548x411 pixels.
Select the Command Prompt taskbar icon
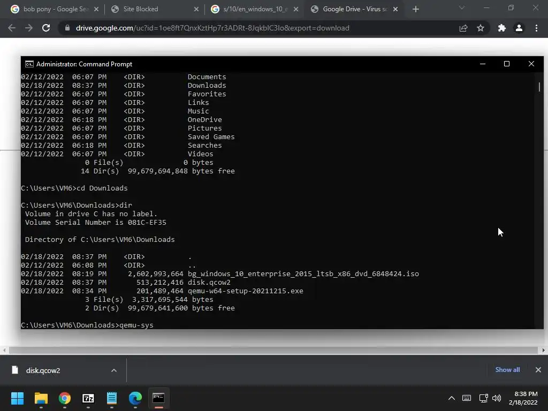(158, 398)
